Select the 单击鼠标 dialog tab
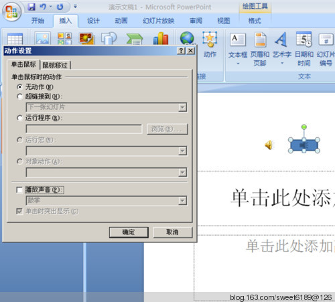The height and width of the screenshot is (302, 335). [23, 64]
